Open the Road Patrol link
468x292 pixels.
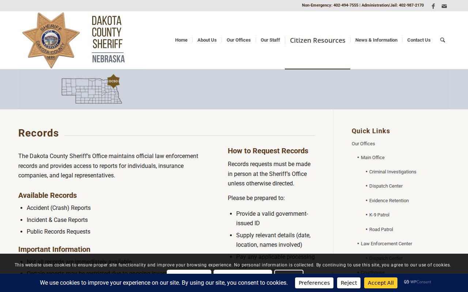pyautogui.click(x=381, y=230)
